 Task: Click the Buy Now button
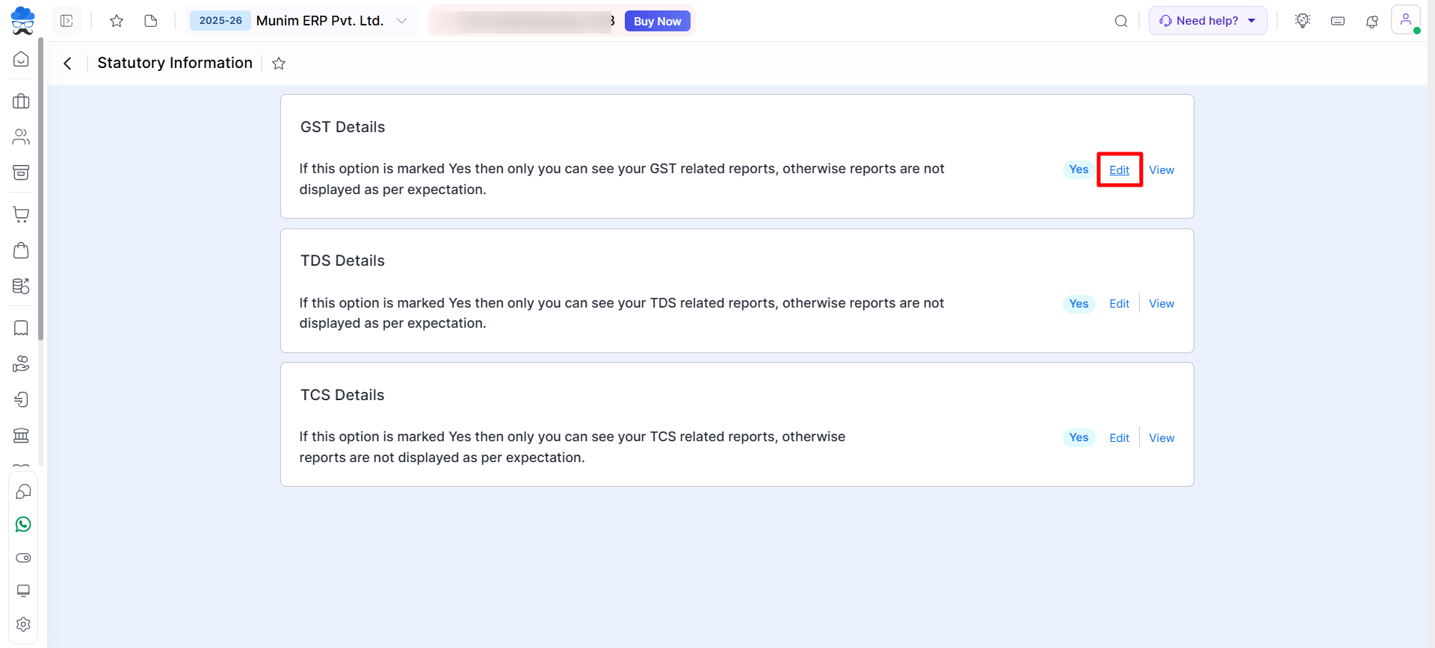point(657,22)
